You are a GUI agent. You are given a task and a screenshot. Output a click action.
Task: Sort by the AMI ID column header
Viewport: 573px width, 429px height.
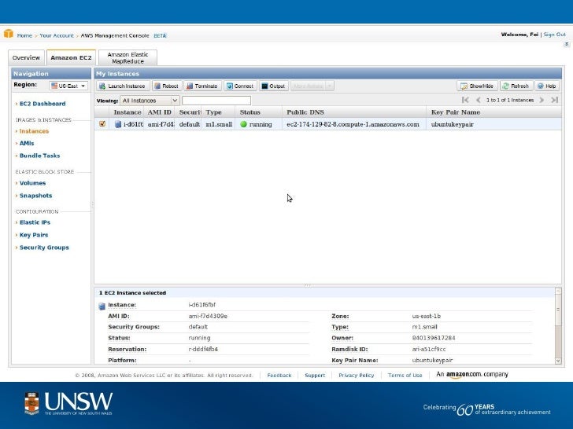tap(159, 112)
